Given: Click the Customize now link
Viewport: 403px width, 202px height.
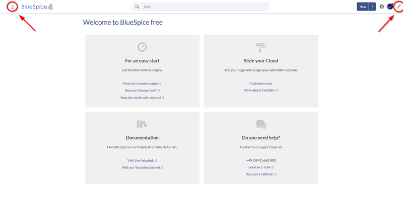Looking at the screenshot, I should coord(261,83).
